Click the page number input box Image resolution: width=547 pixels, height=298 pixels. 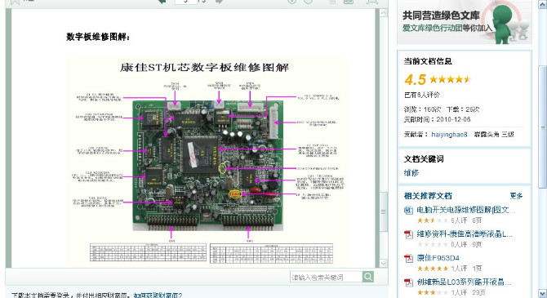click(186, 2)
